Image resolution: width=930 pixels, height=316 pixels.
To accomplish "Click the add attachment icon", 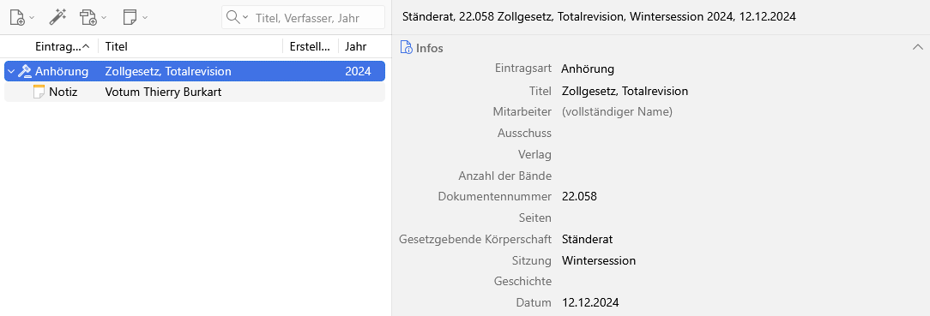I will coord(88,17).
